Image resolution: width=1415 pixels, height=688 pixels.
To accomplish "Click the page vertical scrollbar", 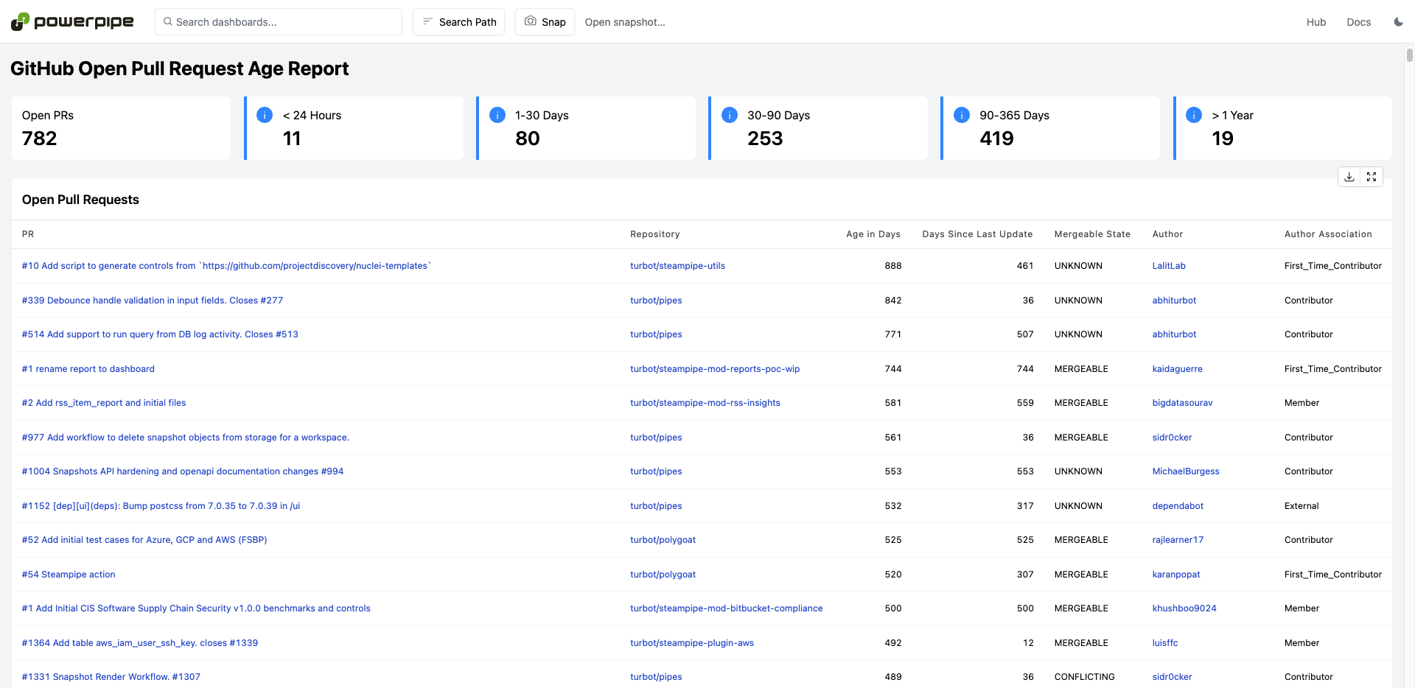I will pos(1409,55).
